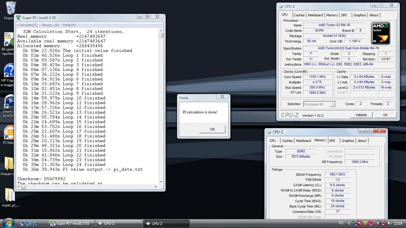The width and height of the screenshot is (406, 228).
Task: Click the AMD Turion 64 processor logo
Action: click(x=380, y=33)
